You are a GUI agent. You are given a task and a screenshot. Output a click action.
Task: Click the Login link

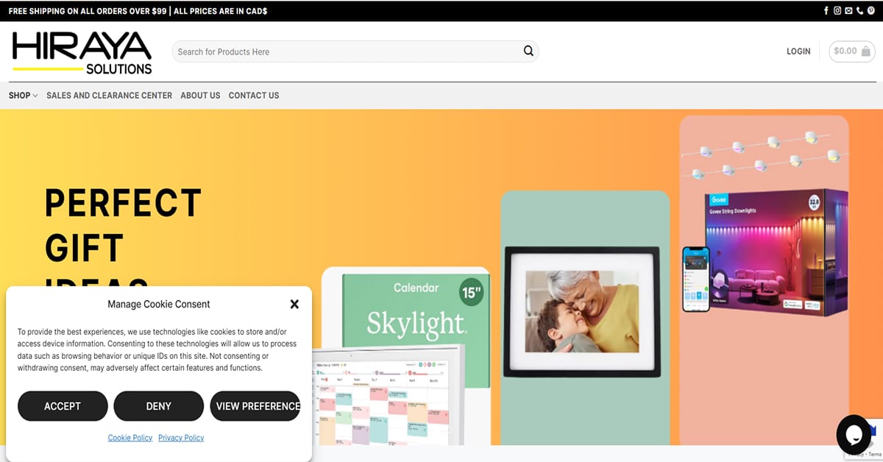pyautogui.click(x=798, y=51)
